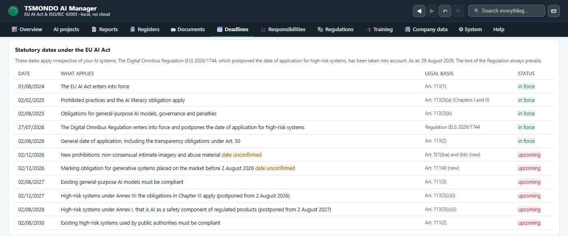Switch to the Regulations tab
This screenshot has height=236, width=568.
(336, 29)
